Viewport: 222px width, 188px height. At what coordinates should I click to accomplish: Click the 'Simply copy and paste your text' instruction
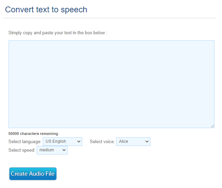point(58,33)
